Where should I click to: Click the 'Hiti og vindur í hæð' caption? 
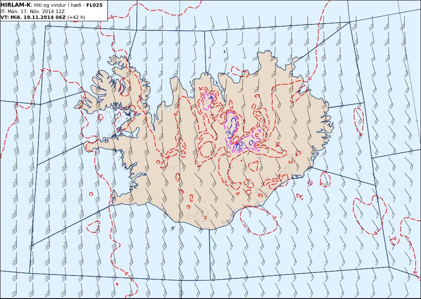(57, 5)
